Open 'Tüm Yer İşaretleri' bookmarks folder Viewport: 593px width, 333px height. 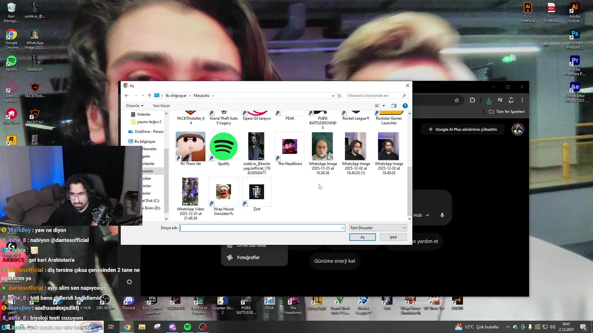(507, 111)
